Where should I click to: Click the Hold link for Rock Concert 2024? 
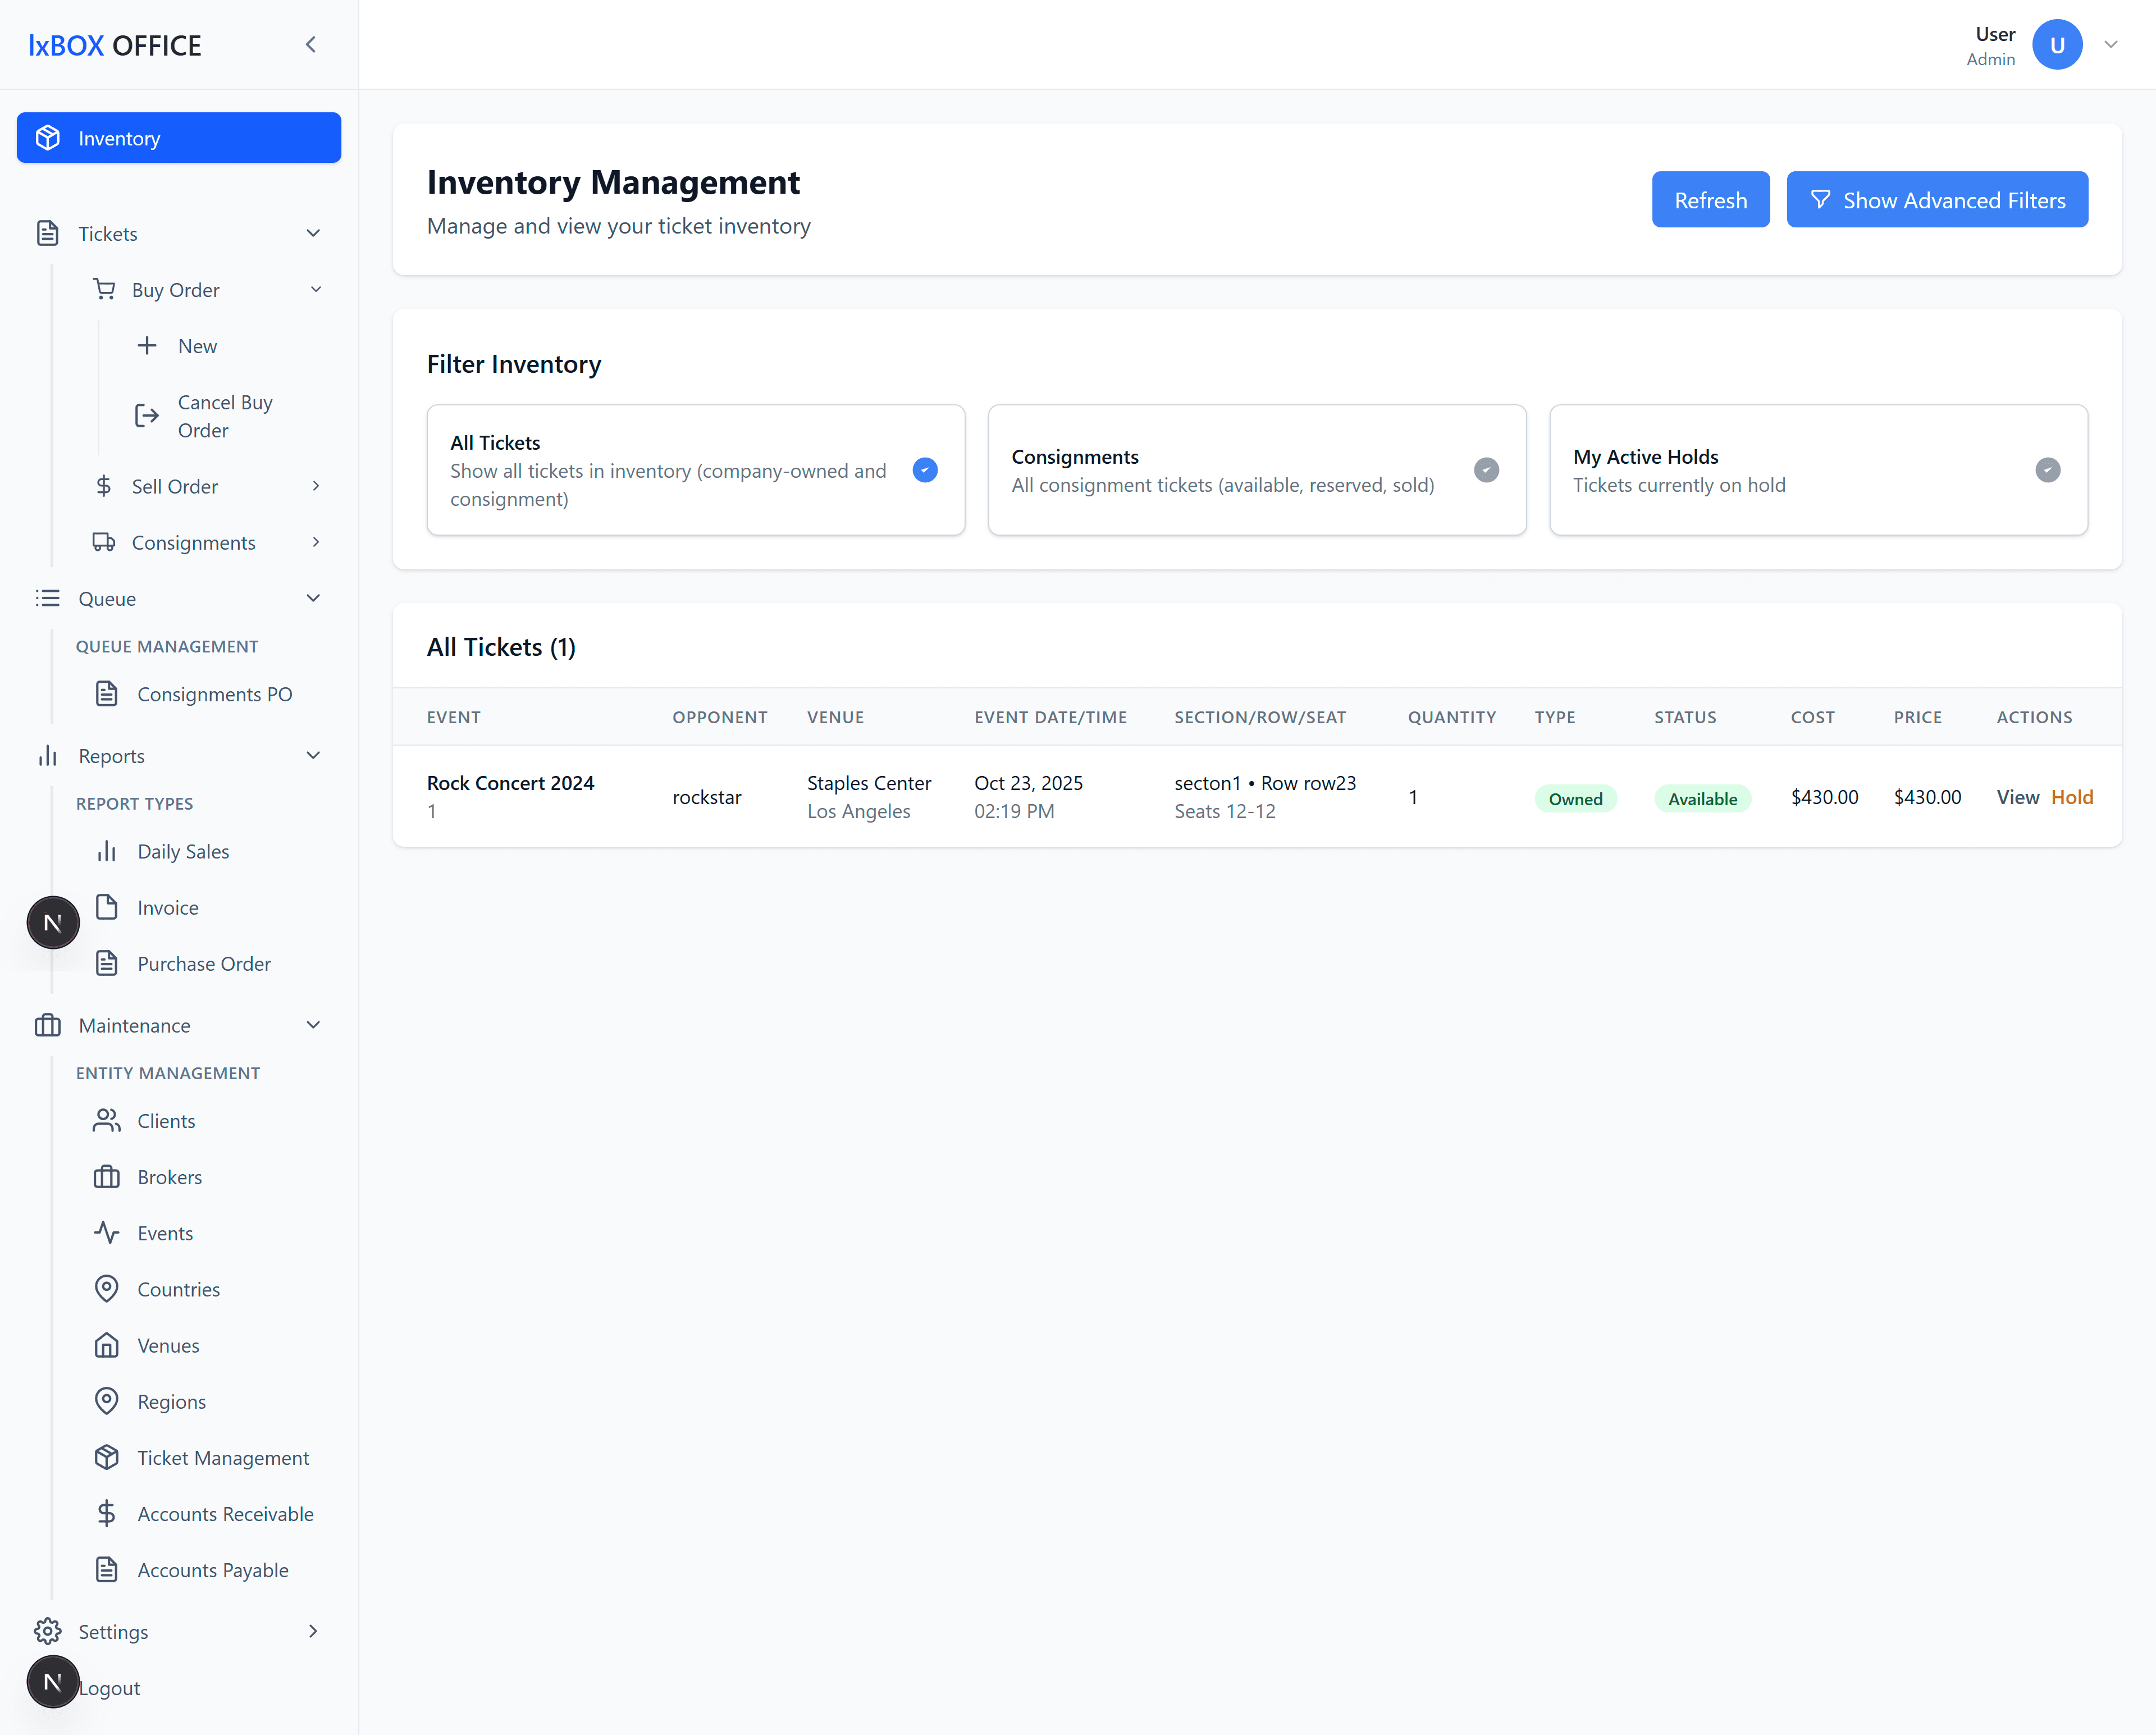[2071, 797]
